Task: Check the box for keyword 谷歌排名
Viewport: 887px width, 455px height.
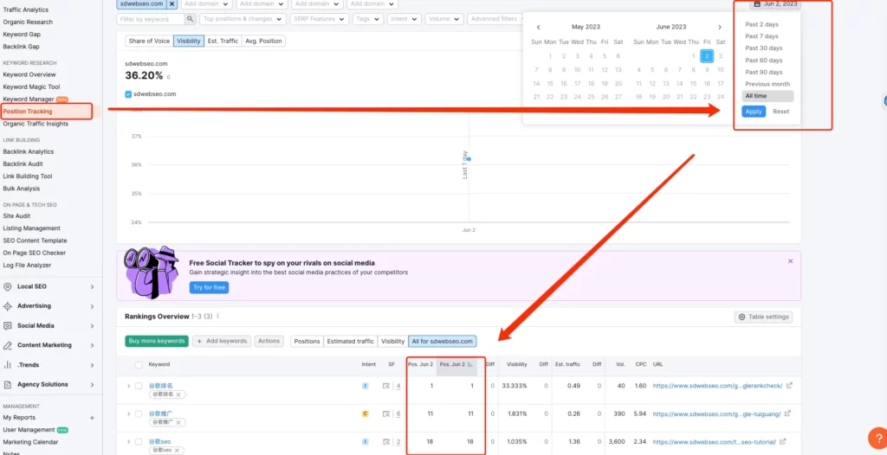Action: point(139,386)
